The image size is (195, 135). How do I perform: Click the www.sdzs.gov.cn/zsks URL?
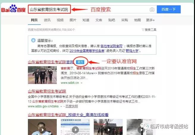(x=43, y=106)
